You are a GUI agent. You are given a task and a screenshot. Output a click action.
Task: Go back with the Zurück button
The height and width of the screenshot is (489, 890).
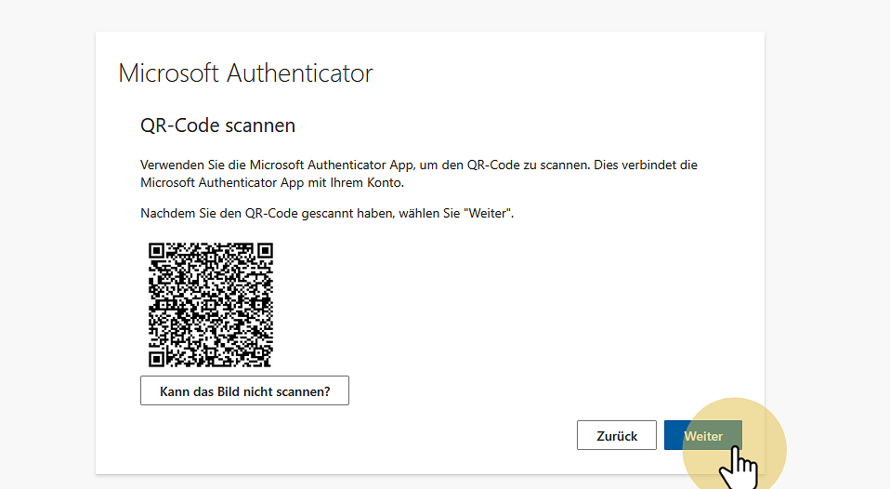click(x=616, y=435)
